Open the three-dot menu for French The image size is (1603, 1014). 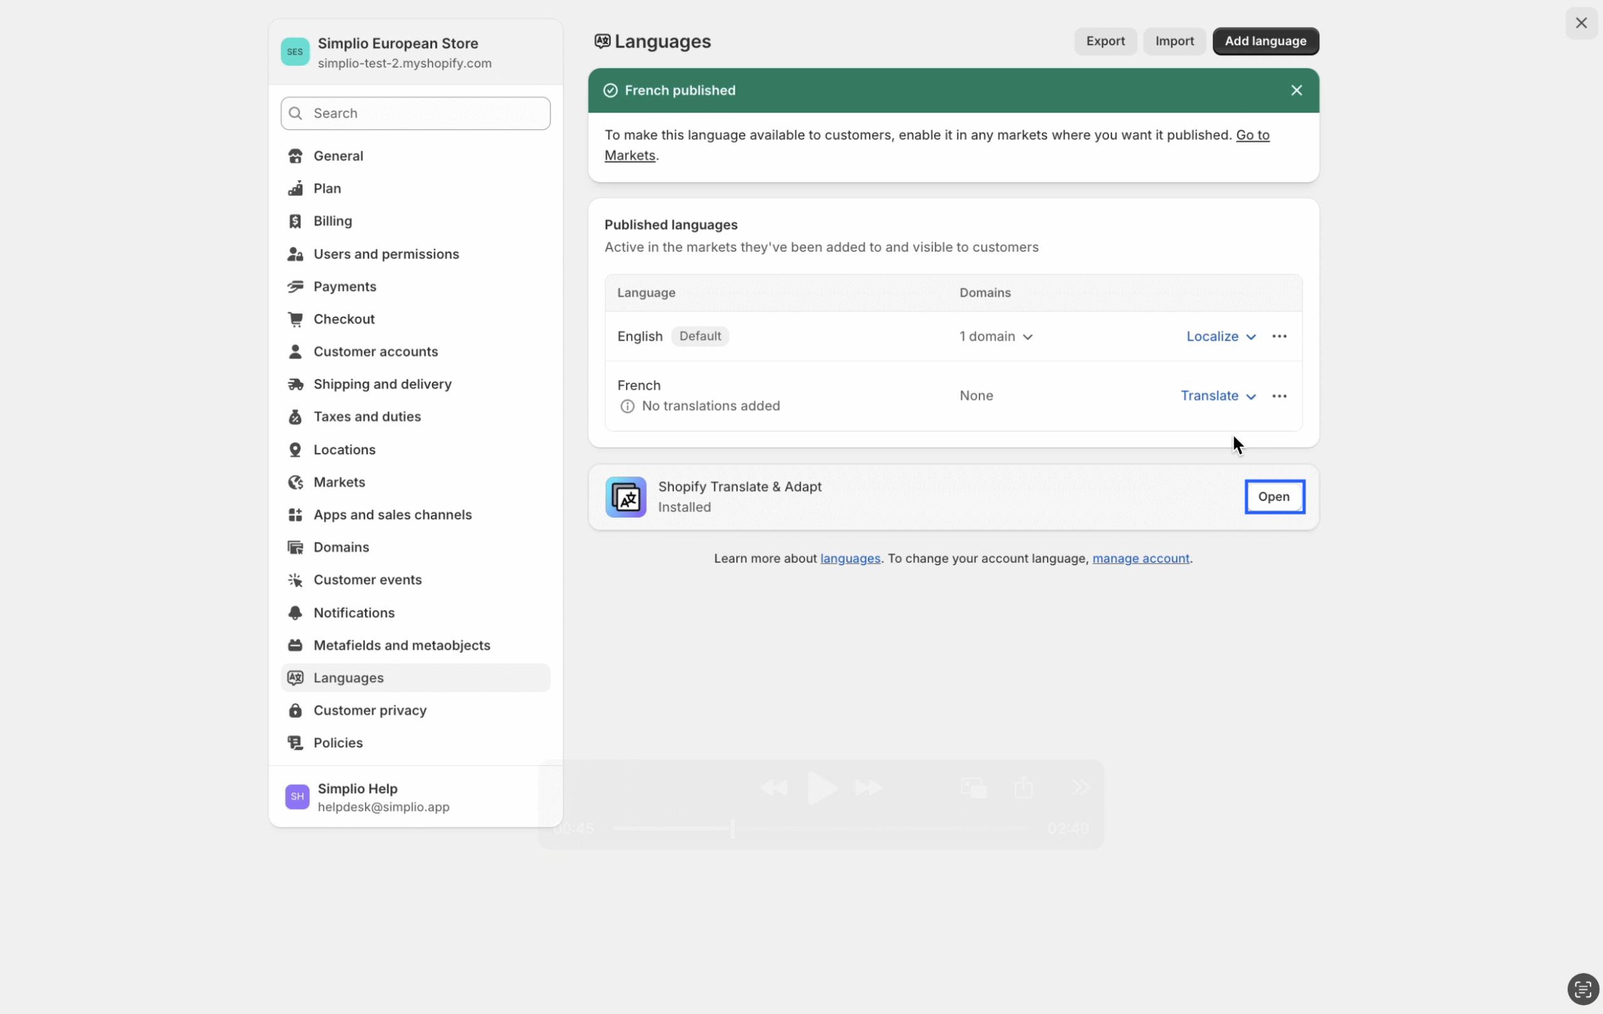pyautogui.click(x=1279, y=397)
